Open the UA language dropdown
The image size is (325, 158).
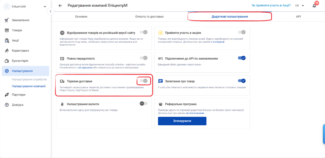300,6
